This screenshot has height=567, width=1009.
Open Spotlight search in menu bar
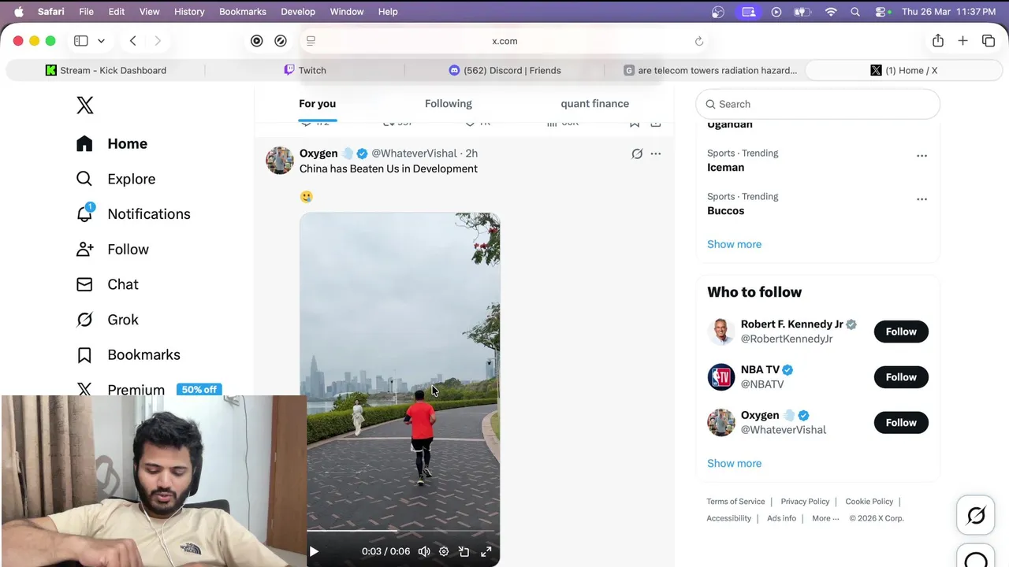tap(855, 12)
